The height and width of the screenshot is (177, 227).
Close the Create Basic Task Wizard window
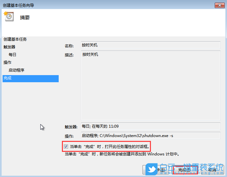(x=220, y=5)
